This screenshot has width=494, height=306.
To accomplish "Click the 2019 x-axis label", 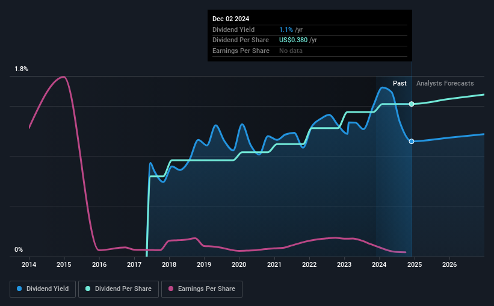I will (x=204, y=264).
